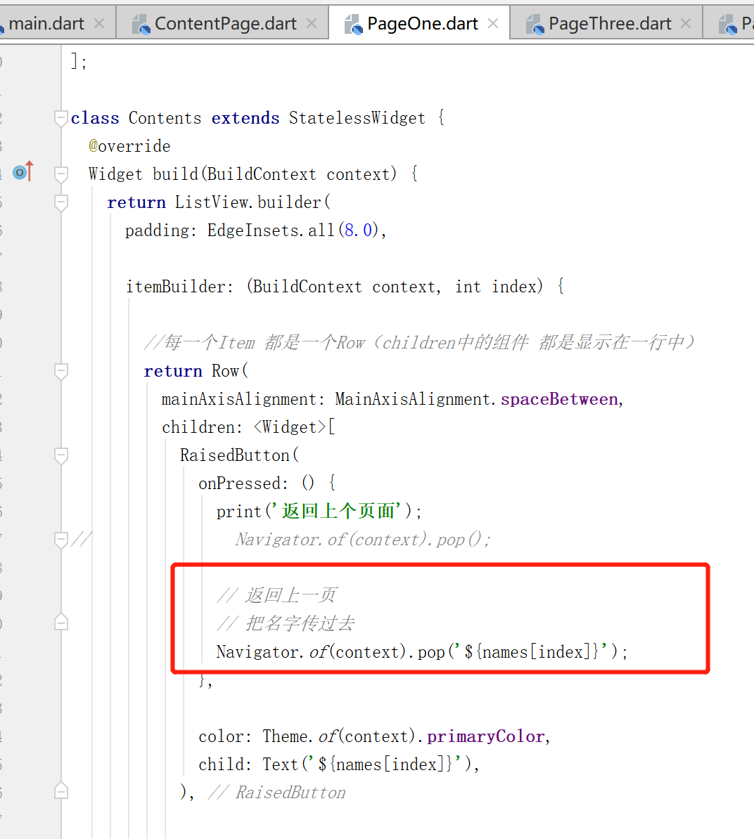Close the ContentPage.dart tab

click(x=312, y=24)
